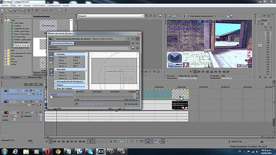This screenshot has width=276, height=155.
Task: Open the Undo history dropdown arrow
Action: coord(47,10)
